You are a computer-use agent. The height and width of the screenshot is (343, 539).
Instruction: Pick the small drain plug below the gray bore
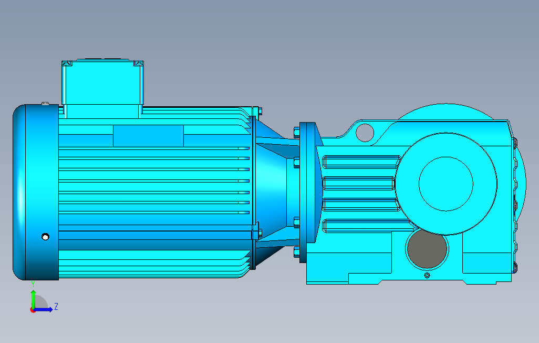pos(427,275)
